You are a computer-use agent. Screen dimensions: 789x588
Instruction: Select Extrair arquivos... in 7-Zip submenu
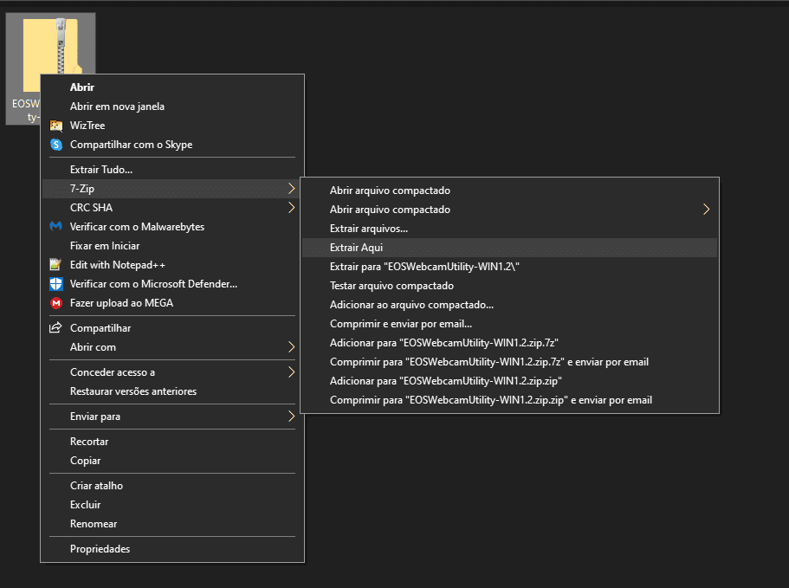368,229
